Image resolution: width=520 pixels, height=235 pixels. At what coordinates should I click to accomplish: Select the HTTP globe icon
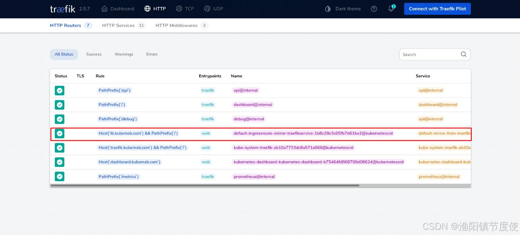(147, 9)
